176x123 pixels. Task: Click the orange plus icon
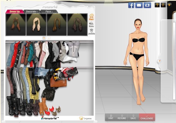pos(169,5)
